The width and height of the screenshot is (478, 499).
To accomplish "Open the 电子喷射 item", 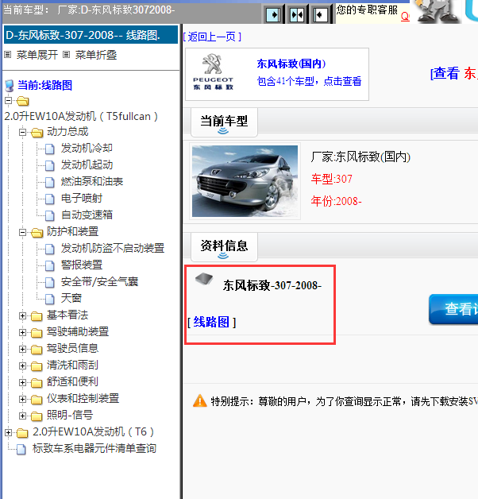I will pos(82,199).
